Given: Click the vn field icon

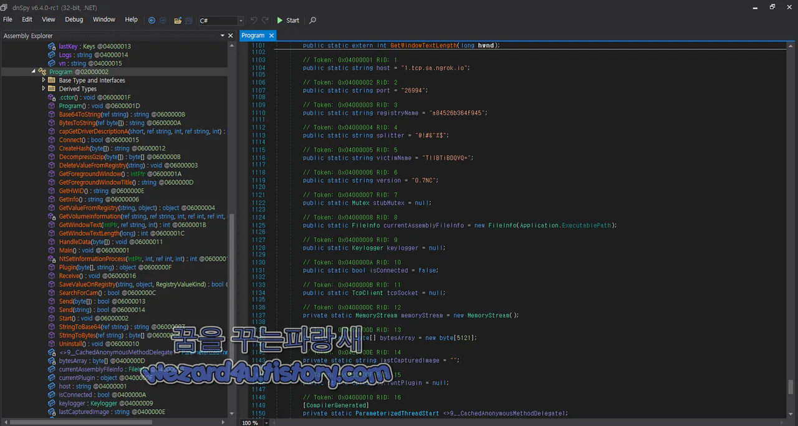Looking at the screenshot, I should tap(52, 63).
